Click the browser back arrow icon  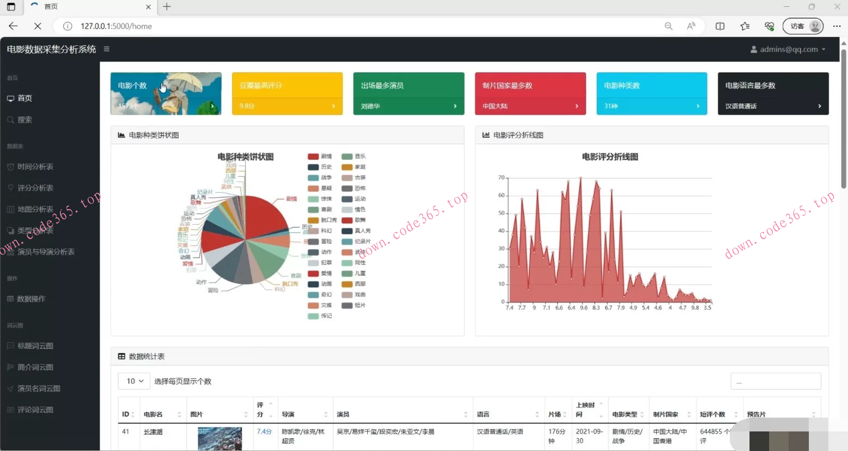(13, 26)
